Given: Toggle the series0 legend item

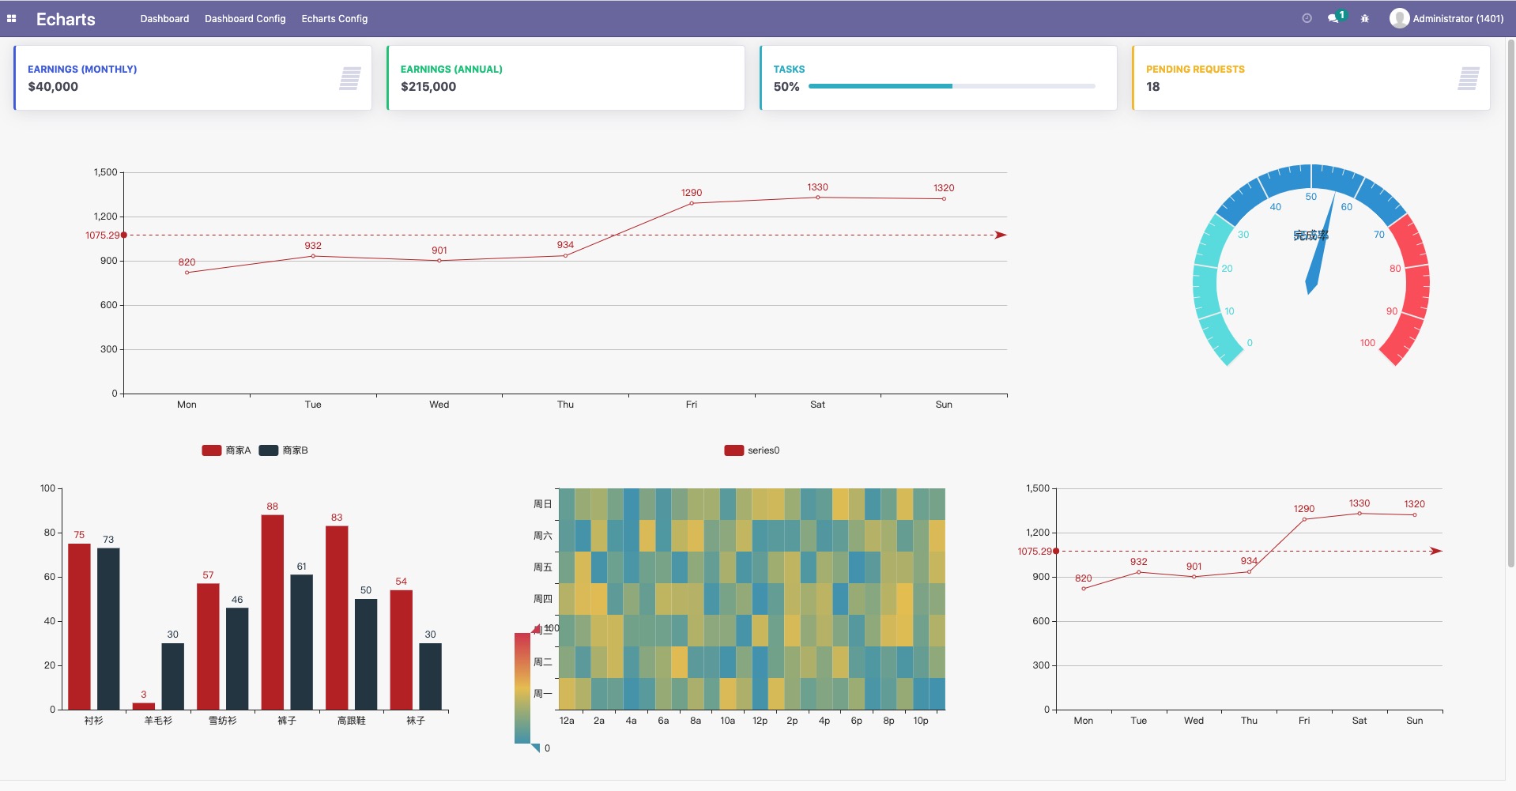Looking at the screenshot, I should (x=752, y=450).
